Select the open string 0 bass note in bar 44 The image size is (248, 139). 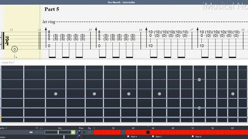49,46
